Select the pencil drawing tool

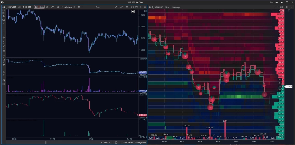tap(52, 7)
